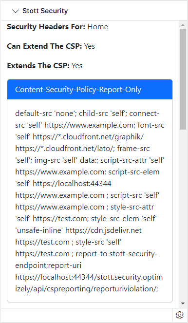The height and width of the screenshot is (323, 188).
Task: Click 'Yes' beside Can Extend The CSP
Action: click(x=89, y=46)
